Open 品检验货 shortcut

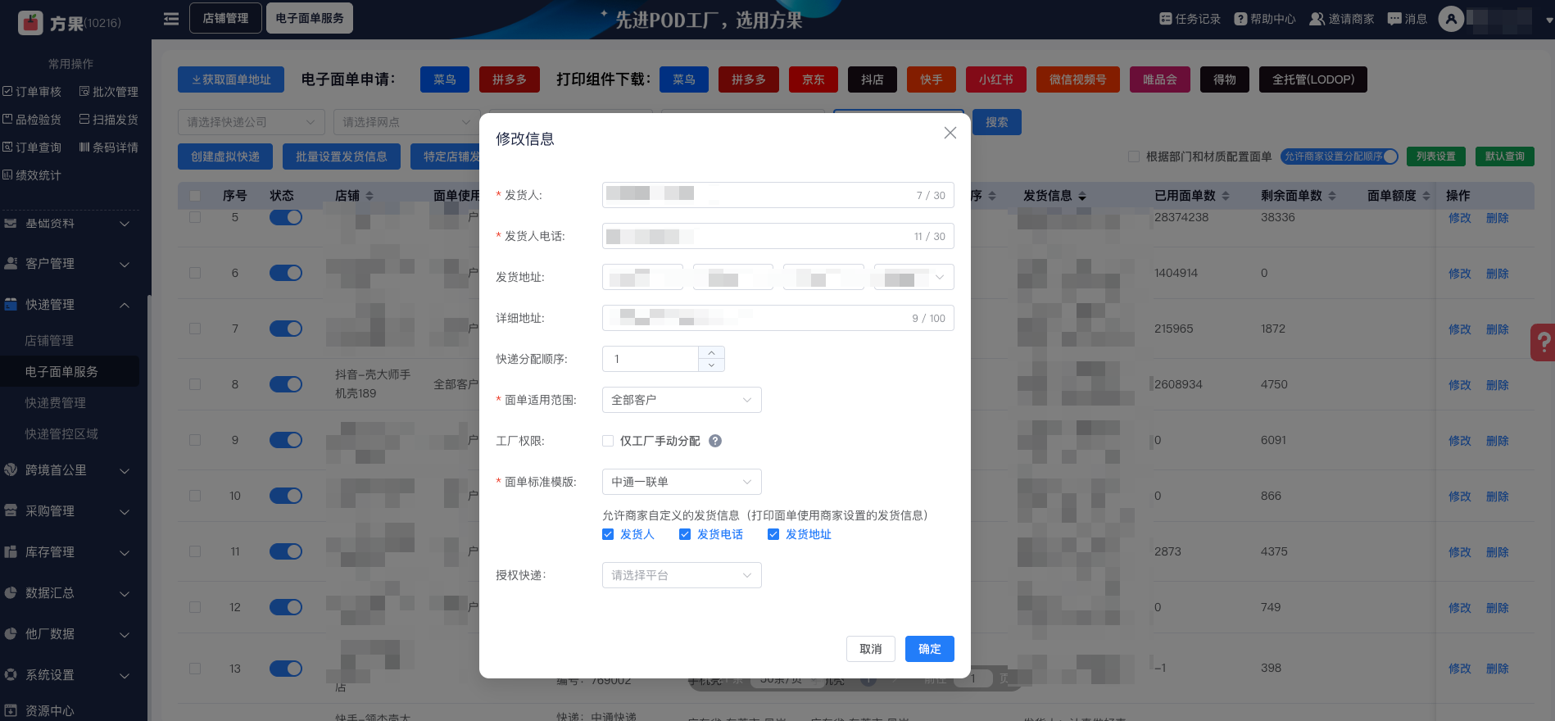click(x=33, y=120)
